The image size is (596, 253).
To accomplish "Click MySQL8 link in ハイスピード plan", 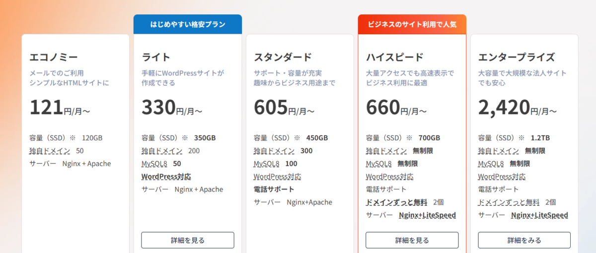I will tap(379, 164).
